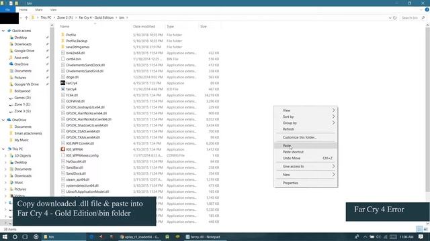Choose Paste shortcut in context menu
Viewport: 430px width, 241px height.
pos(306,152)
